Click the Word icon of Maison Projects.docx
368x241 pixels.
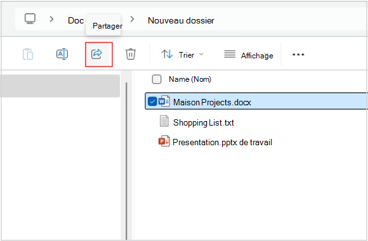pos(164,101)
